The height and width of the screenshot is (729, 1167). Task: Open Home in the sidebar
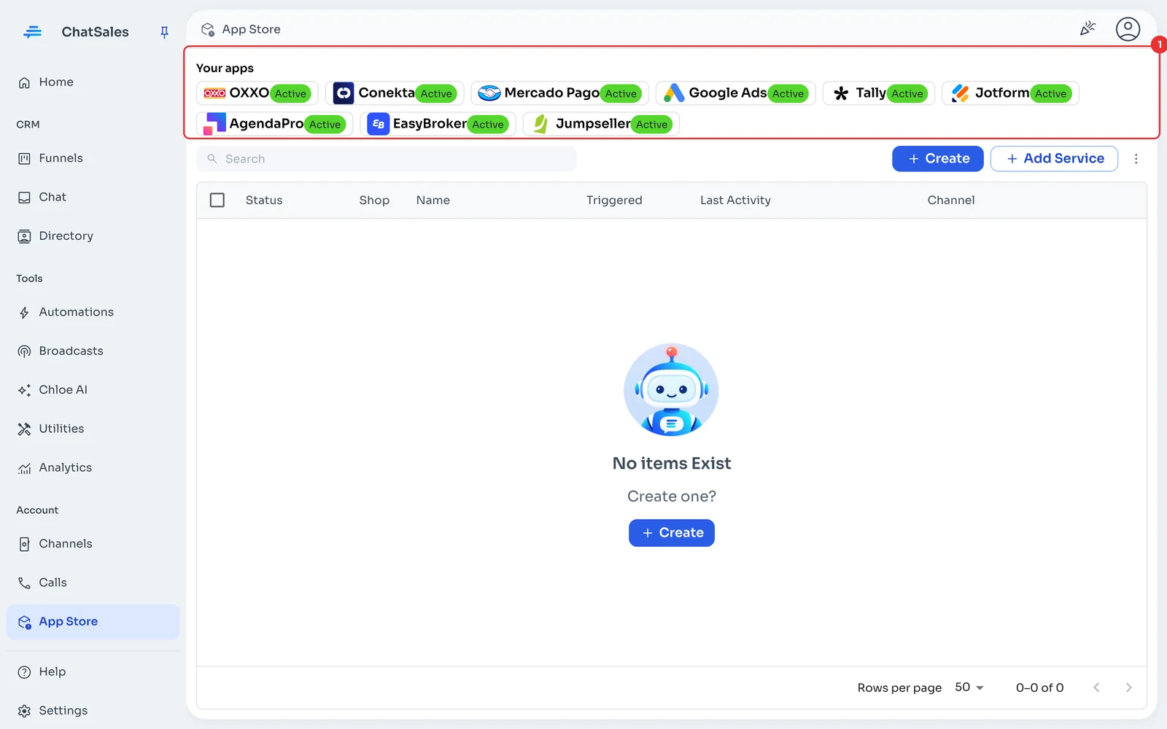coord(93,82)
